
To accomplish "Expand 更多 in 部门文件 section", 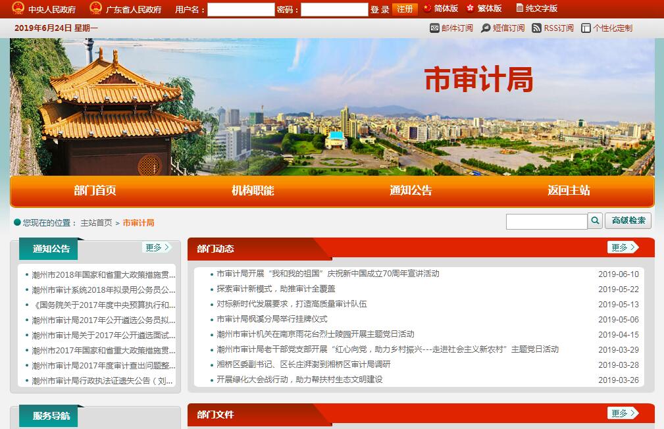I will (x=623, y=413).
